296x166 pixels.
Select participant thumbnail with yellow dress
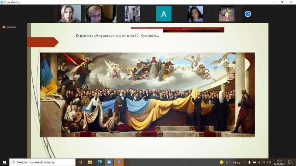pyautogui.click(x=227, y=14)
